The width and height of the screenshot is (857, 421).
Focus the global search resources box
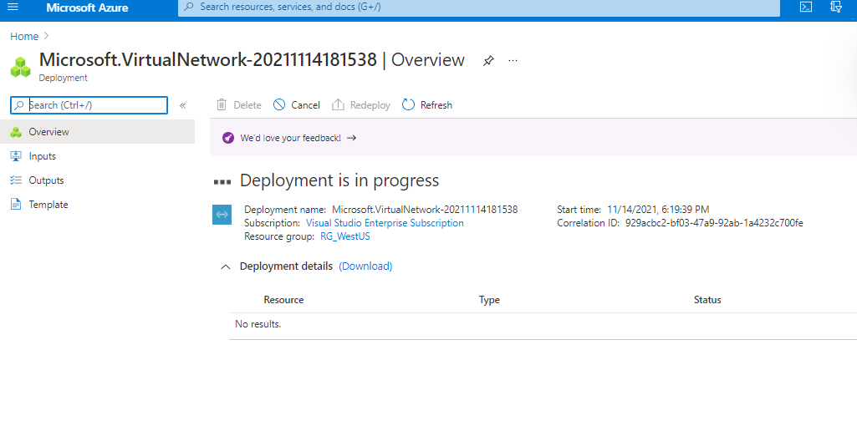pos(479,7)
